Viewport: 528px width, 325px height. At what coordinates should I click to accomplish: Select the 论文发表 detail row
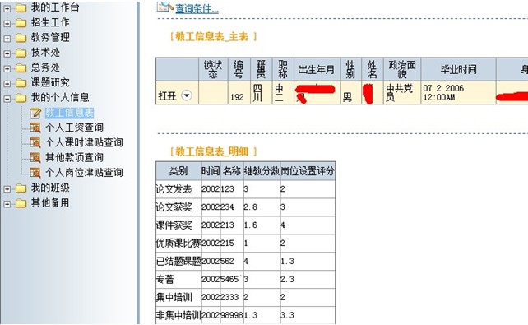point(245,189)
